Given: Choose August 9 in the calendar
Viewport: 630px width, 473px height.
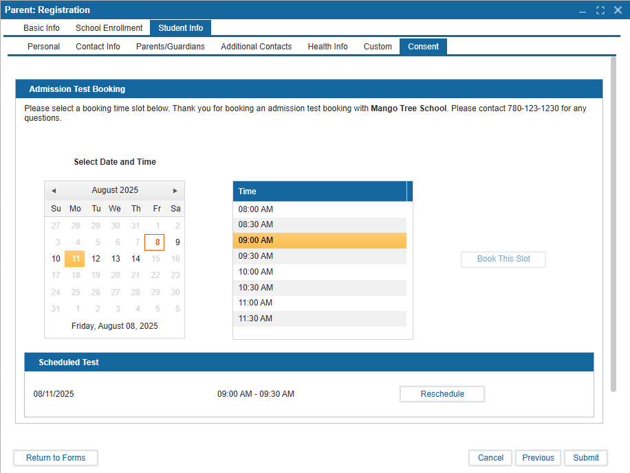Looking at the screenshot, I should click(x=177, y=242).
